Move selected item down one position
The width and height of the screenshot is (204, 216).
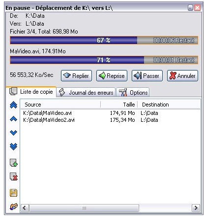13,133
